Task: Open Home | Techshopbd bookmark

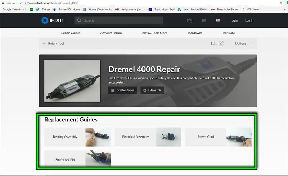Action: click(x=98, y=9)
